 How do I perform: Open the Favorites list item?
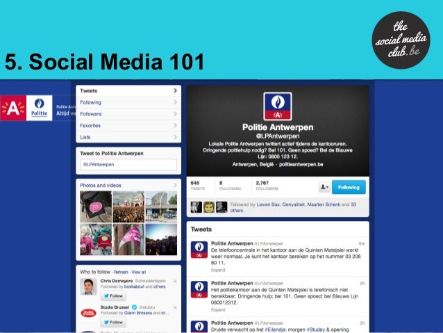128,126
